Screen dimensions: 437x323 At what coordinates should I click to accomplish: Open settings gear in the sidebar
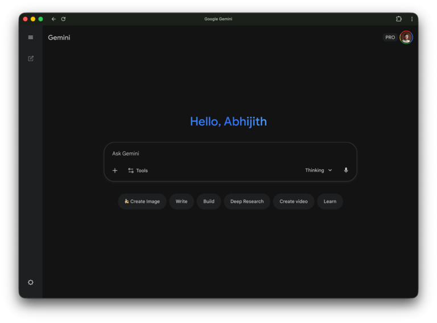point(31,283)
